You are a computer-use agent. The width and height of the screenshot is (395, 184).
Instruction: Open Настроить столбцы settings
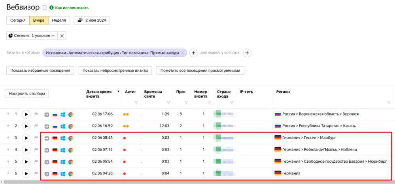click(x=27, y=94)
